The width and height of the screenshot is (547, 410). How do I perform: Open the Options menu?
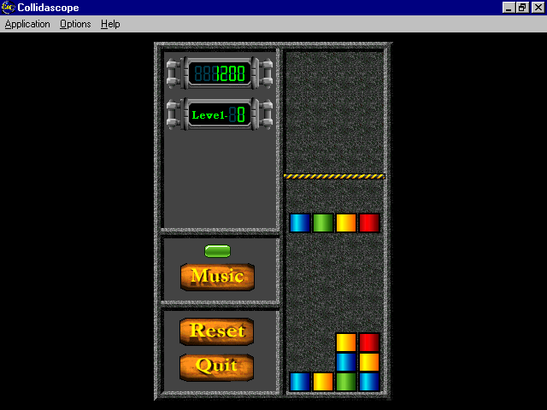[75, 24]
